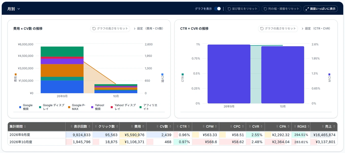This screenshot has height=153, width=345.
Task: Click the ¥16,465,874 sales cell
Action: (x=324, y=135)
